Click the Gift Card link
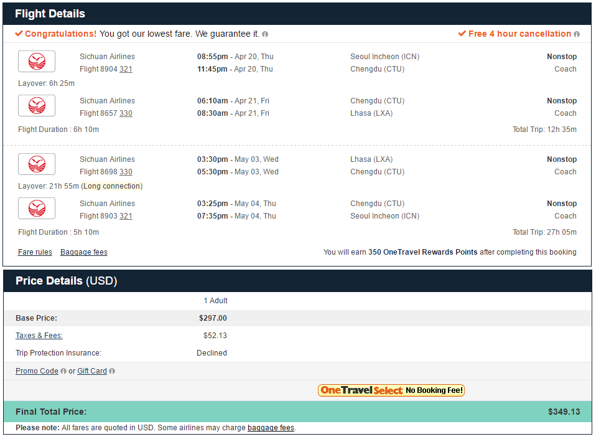 (x=92, y=371)
